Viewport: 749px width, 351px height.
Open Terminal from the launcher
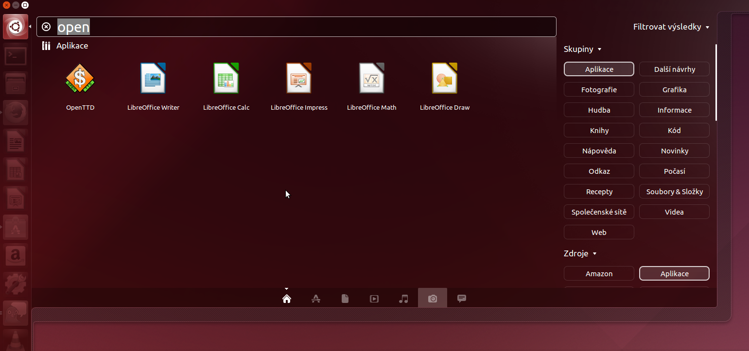[x=16, y=56]
